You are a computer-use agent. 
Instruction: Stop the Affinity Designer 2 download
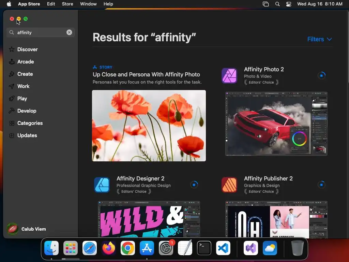194,185
